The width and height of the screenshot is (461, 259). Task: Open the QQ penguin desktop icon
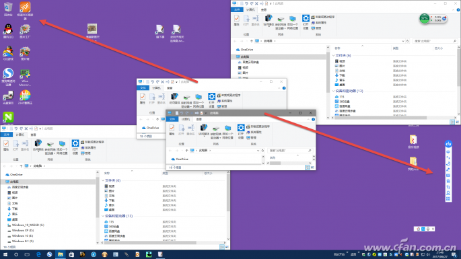8,31
